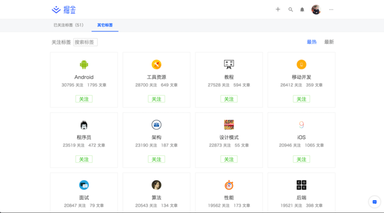
Task: Follow the 架构 tag
Action: pyautogui.click(x=156, y=159)
